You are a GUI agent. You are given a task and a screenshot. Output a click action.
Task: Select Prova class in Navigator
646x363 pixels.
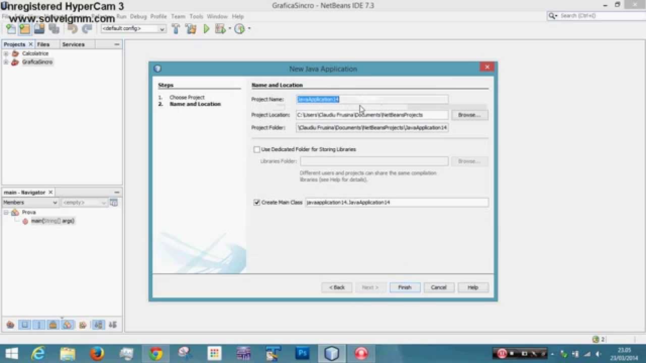pyautogui.click(x=29, y=212)
